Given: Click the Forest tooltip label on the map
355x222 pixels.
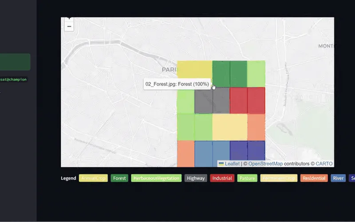Looking at the screenshot, I should tap(177, 84).
